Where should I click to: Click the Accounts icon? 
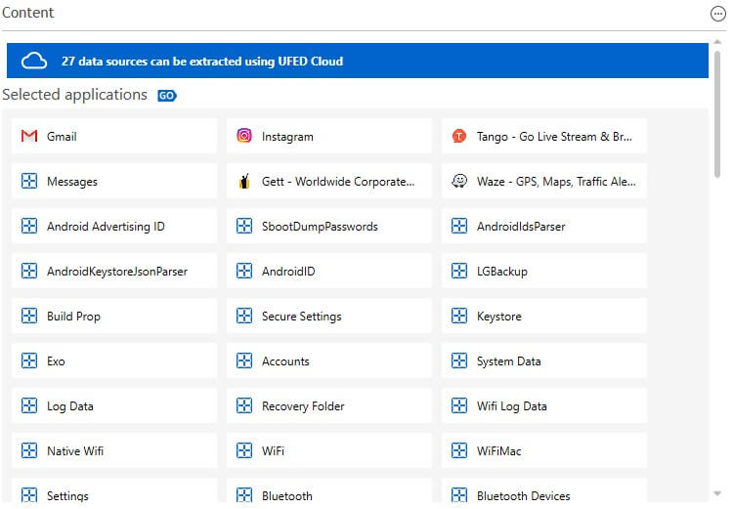pyautogui.click(x=244, y=361)
